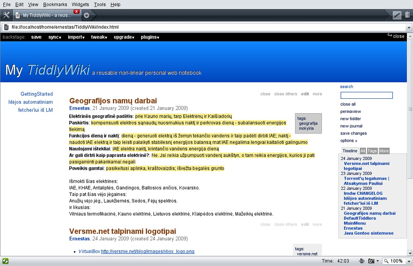Open the Tools menu
413x266 pixels.
click(x=100, y=4)
